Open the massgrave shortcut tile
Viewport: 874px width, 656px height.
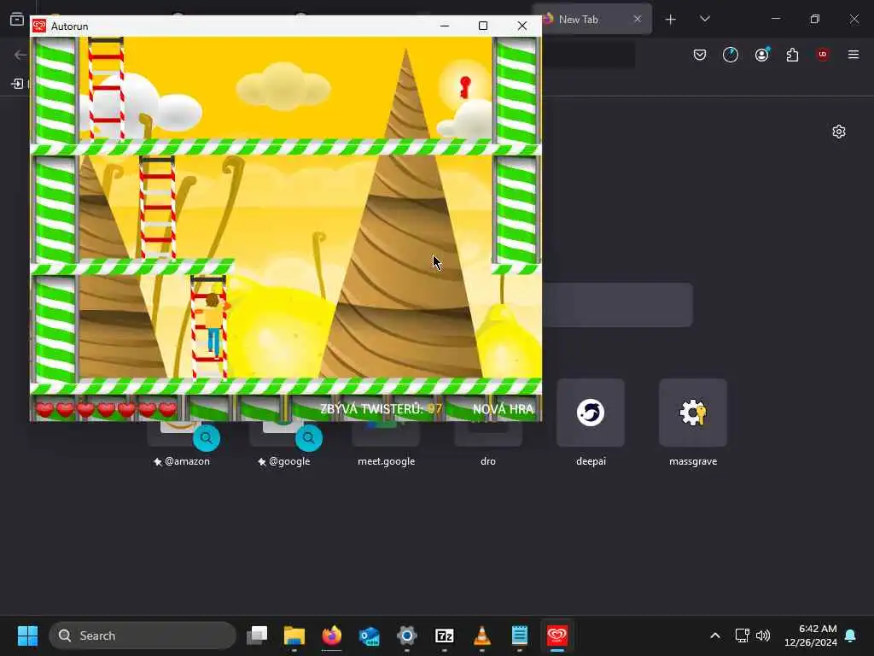click(693, 413)
